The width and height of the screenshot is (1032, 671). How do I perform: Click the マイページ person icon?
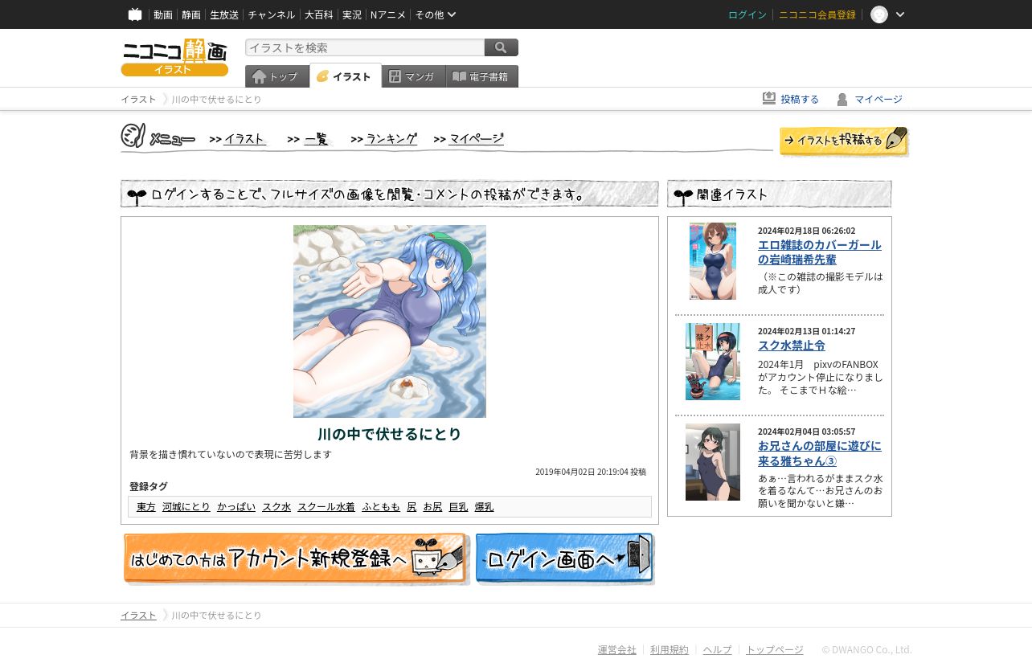(x=842, y=99)
